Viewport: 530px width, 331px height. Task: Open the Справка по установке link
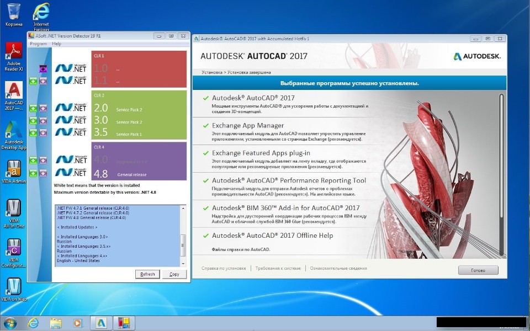(x=224, y=268)
